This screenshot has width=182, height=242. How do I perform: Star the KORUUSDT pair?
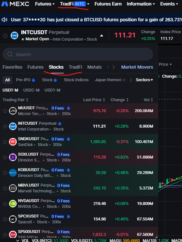pyautogui.click(x=5, y=173)
